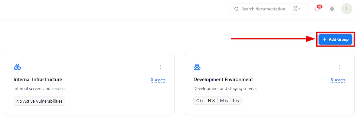356x134 pixels.
Task: Click the red 85 notification badge
Action: coord(319,7)
